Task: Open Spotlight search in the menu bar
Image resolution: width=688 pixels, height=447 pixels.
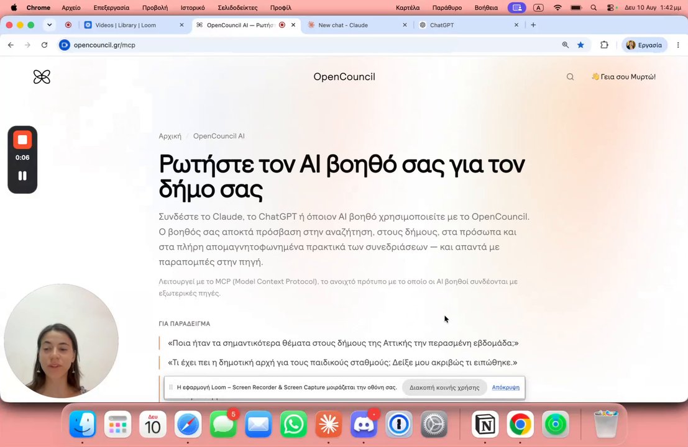Action: pos(594,7)
